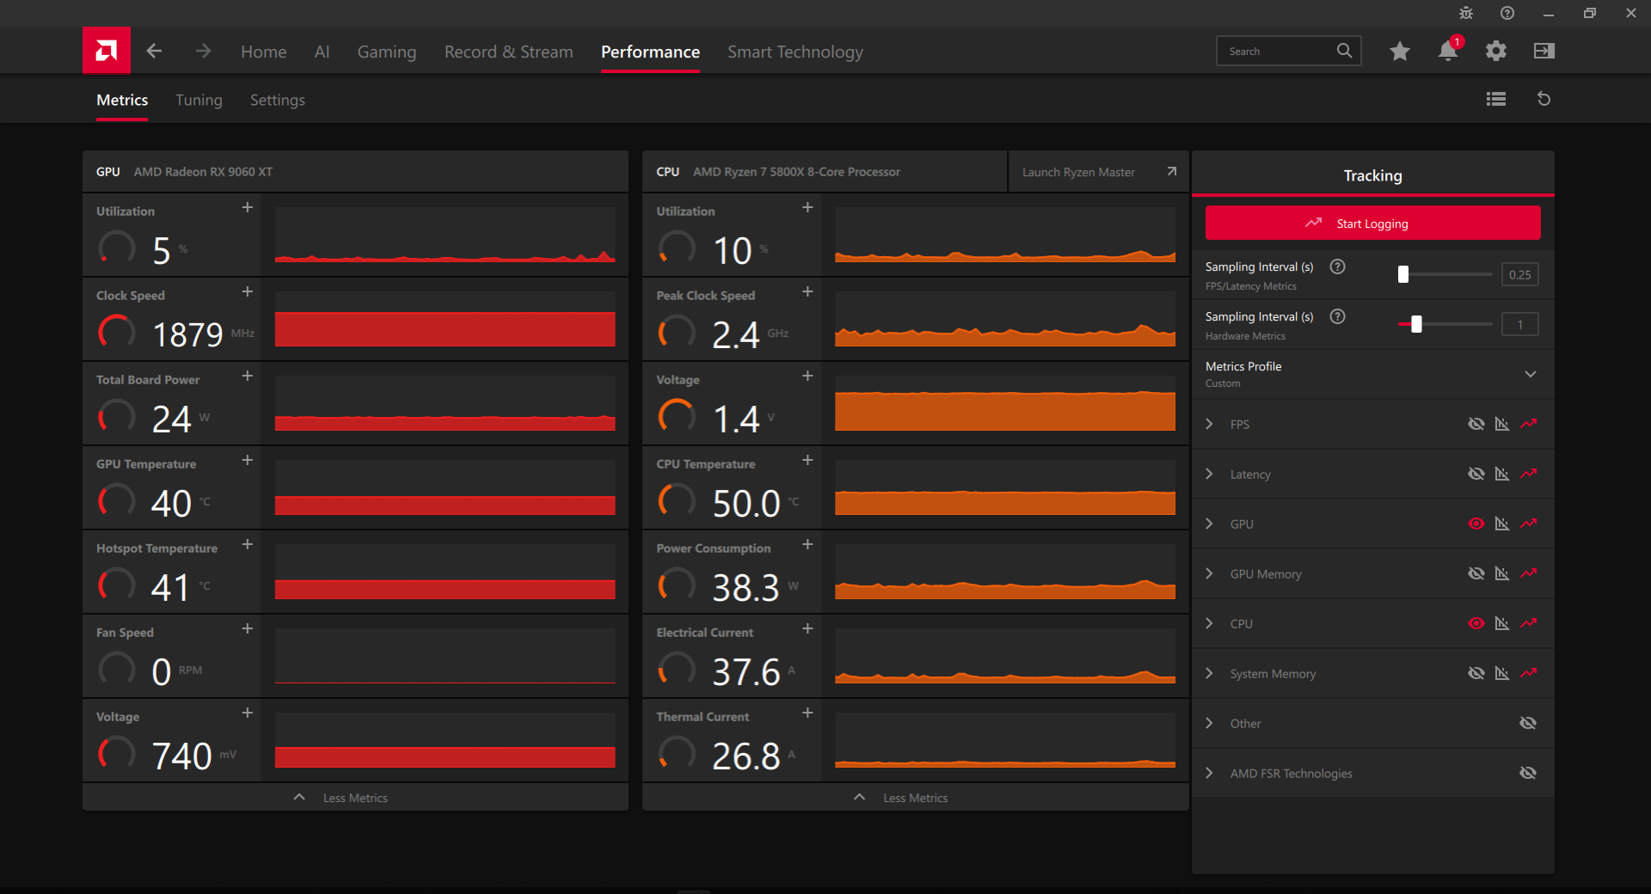Collapse GPU panel with Less Metrics
Screen dimensions: 1651x894
355,798
